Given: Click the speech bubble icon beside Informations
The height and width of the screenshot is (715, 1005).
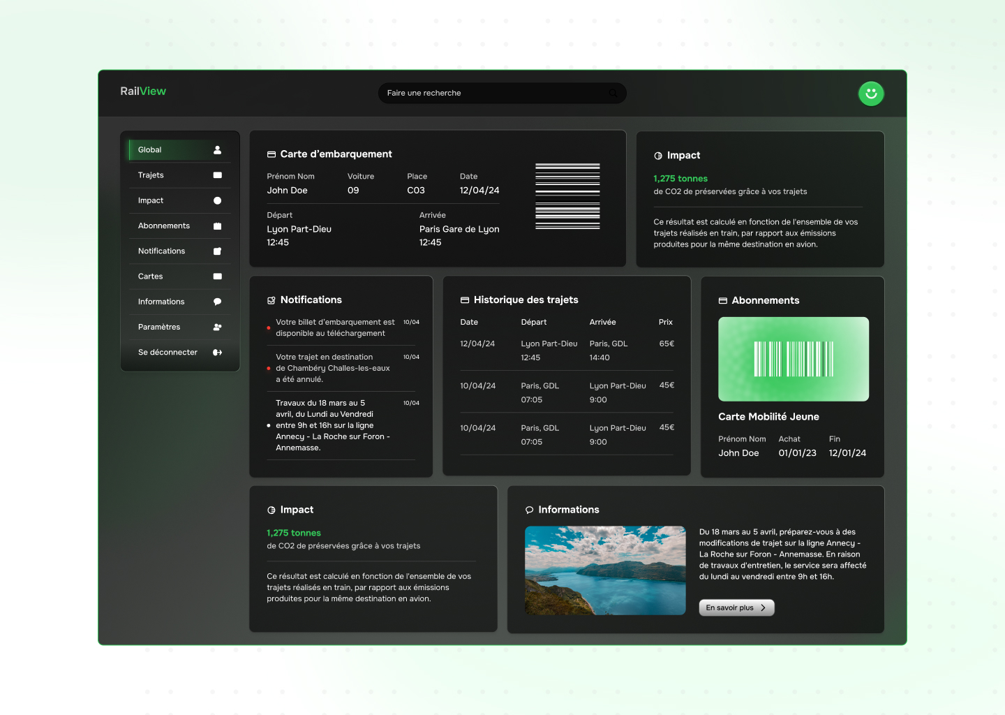Looking at the screenshot, I should click(217, 302).
